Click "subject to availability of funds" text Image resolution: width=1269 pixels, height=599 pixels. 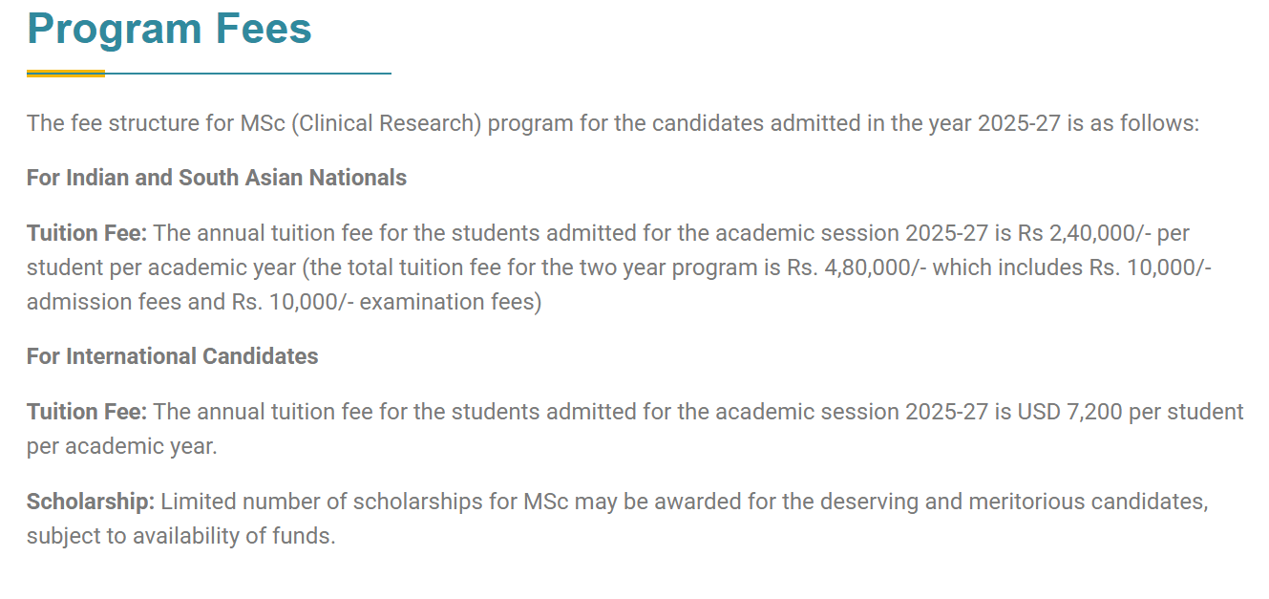pos(180,536)
